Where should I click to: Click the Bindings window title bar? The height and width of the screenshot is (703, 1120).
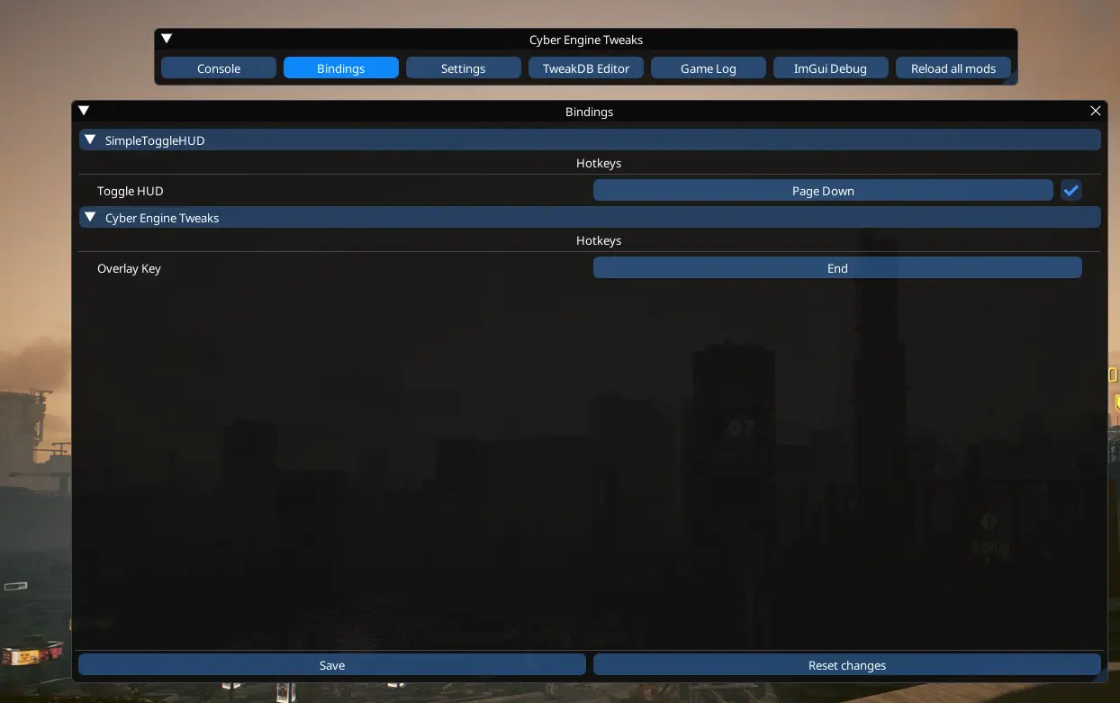coord(589,111)
